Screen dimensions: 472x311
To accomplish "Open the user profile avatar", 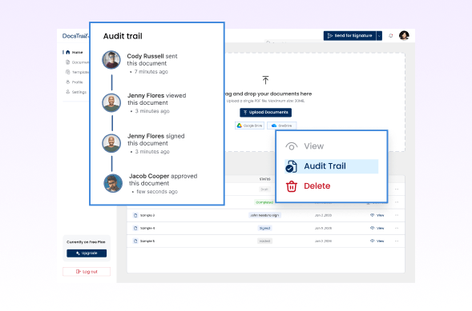I will coord(404,35).
